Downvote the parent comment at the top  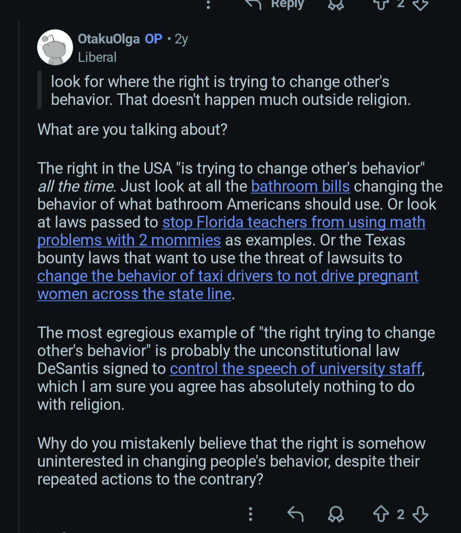click(x=420, y=5)
